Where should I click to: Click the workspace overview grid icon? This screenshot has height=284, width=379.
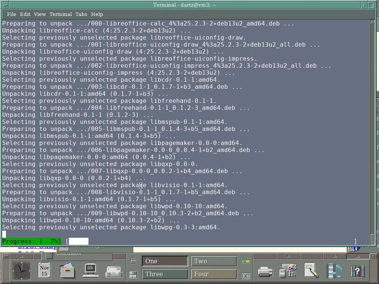(x=133, y=275)
